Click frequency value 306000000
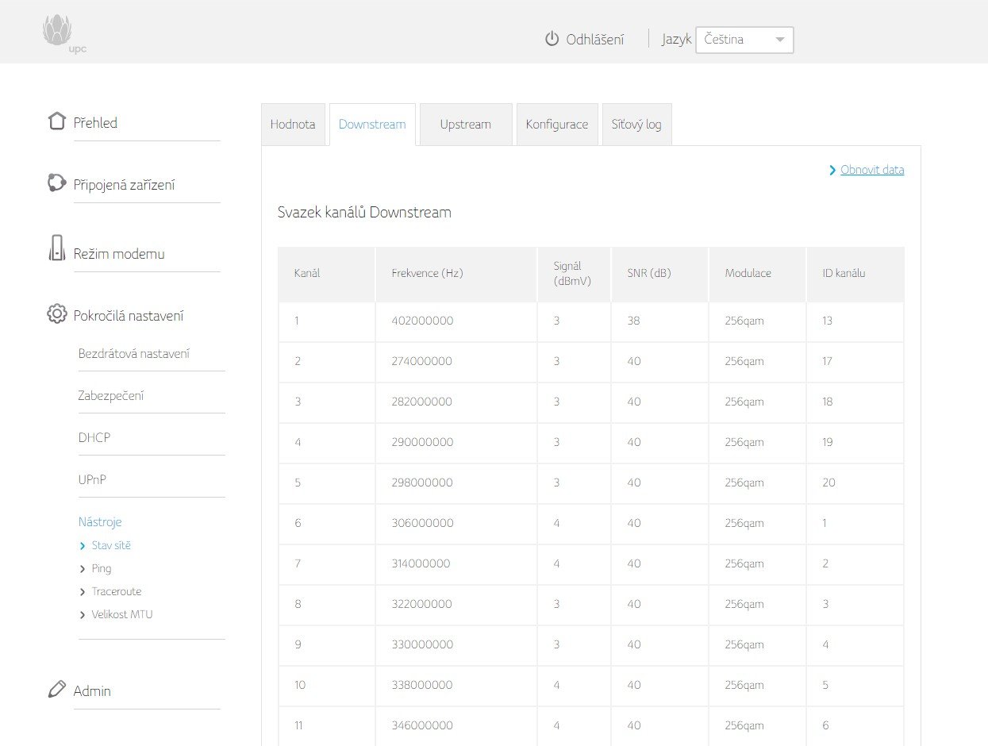 point(423,524)
